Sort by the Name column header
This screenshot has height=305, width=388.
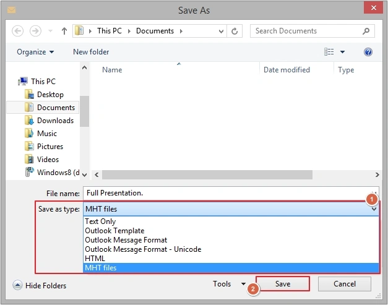(x=112, y=70)
